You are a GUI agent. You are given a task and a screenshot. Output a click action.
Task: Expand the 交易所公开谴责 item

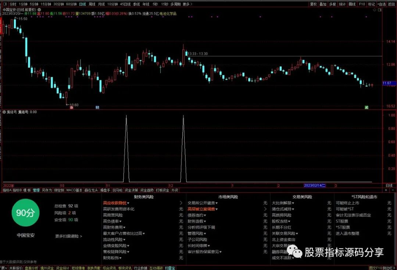[x=203, y=203]
